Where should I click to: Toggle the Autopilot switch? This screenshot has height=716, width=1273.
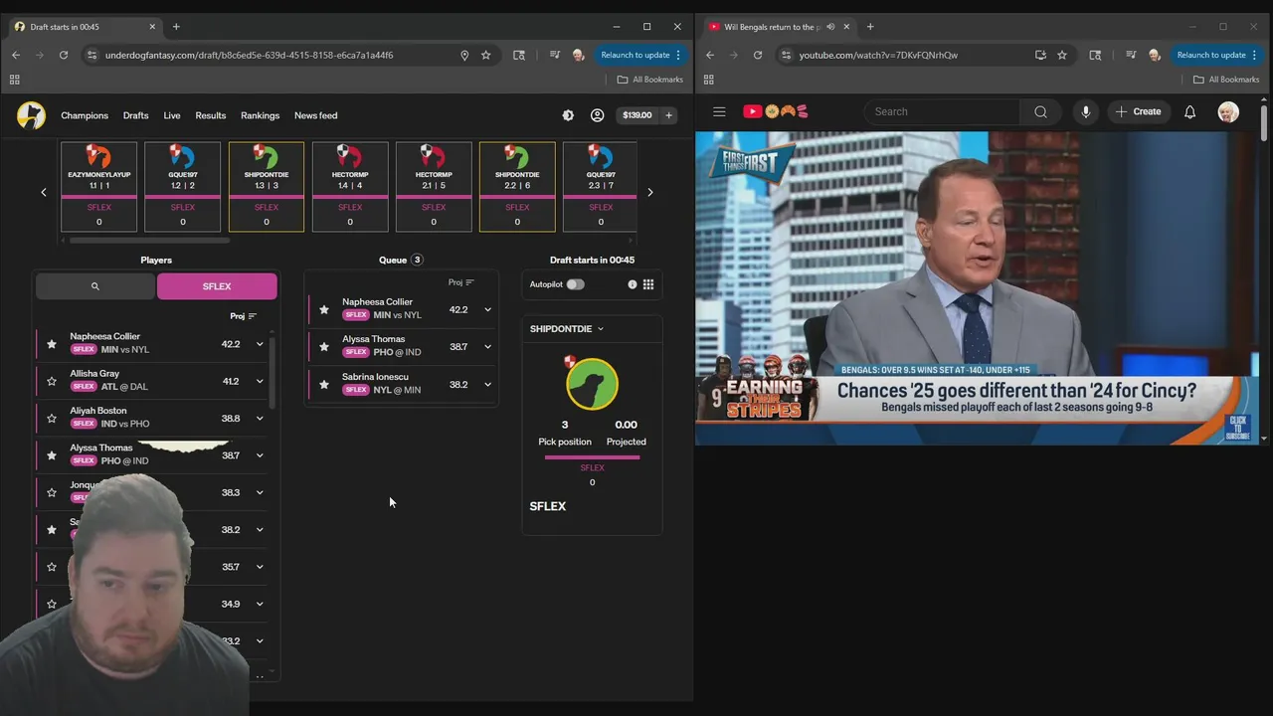pyautogui.click(x=575, y=284)
